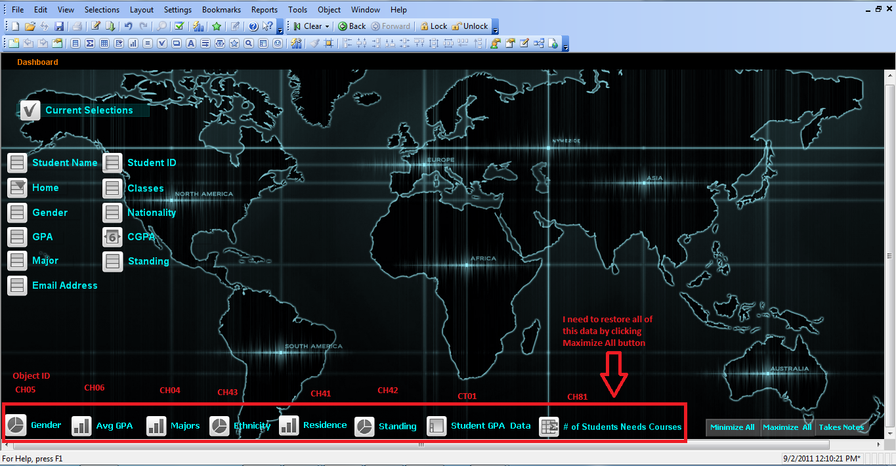The image size is (896, 466).
Task: Create a new document via toolbar
Action: (x=15, y=26)
